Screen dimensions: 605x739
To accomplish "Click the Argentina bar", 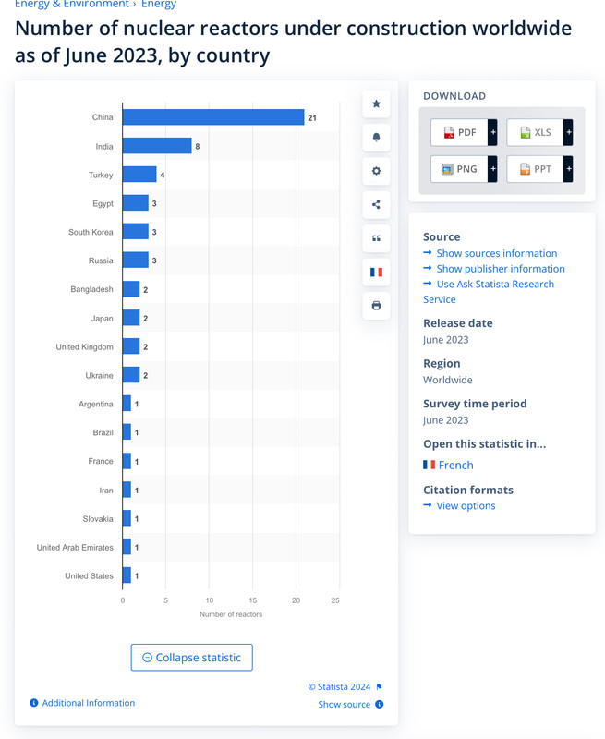I will [x=127, y=404].
